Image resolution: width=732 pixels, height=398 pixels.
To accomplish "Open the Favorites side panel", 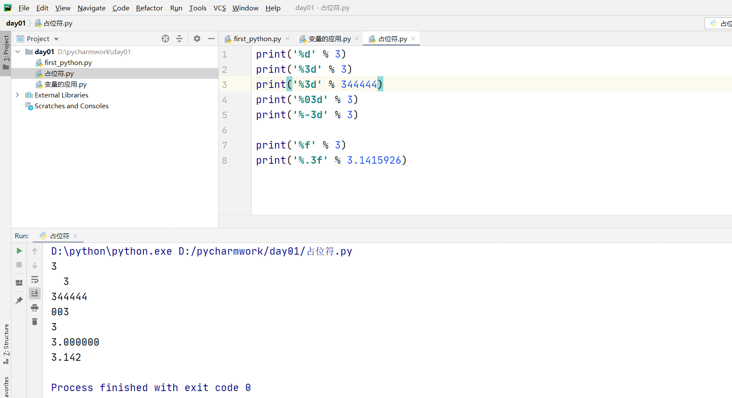I will click(x=6, y=387).
